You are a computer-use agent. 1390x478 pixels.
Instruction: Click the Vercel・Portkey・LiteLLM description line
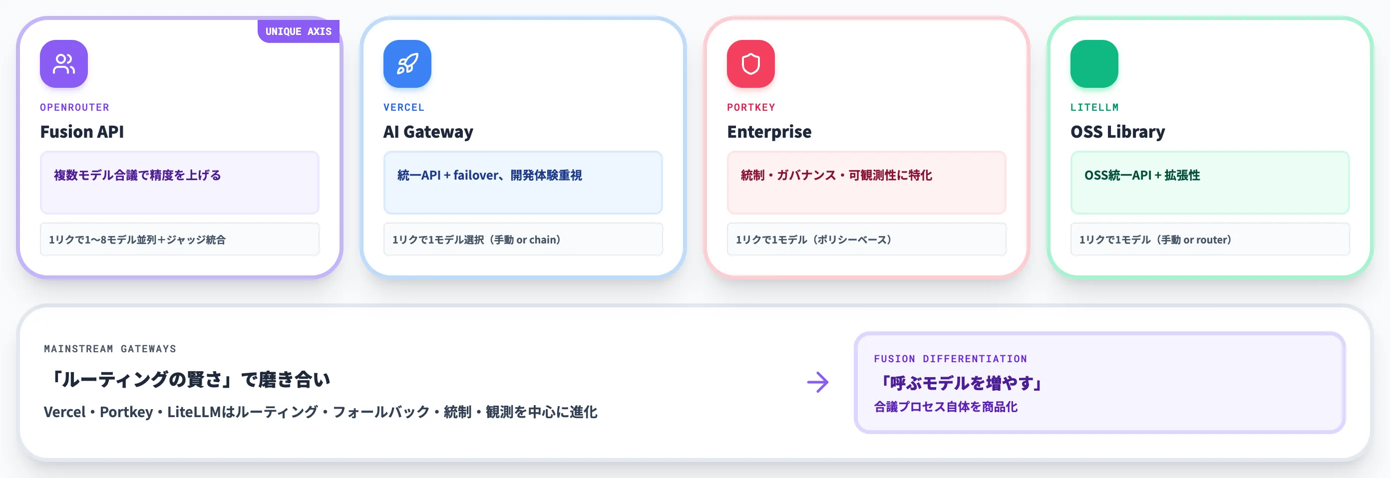tap(321, 412)
